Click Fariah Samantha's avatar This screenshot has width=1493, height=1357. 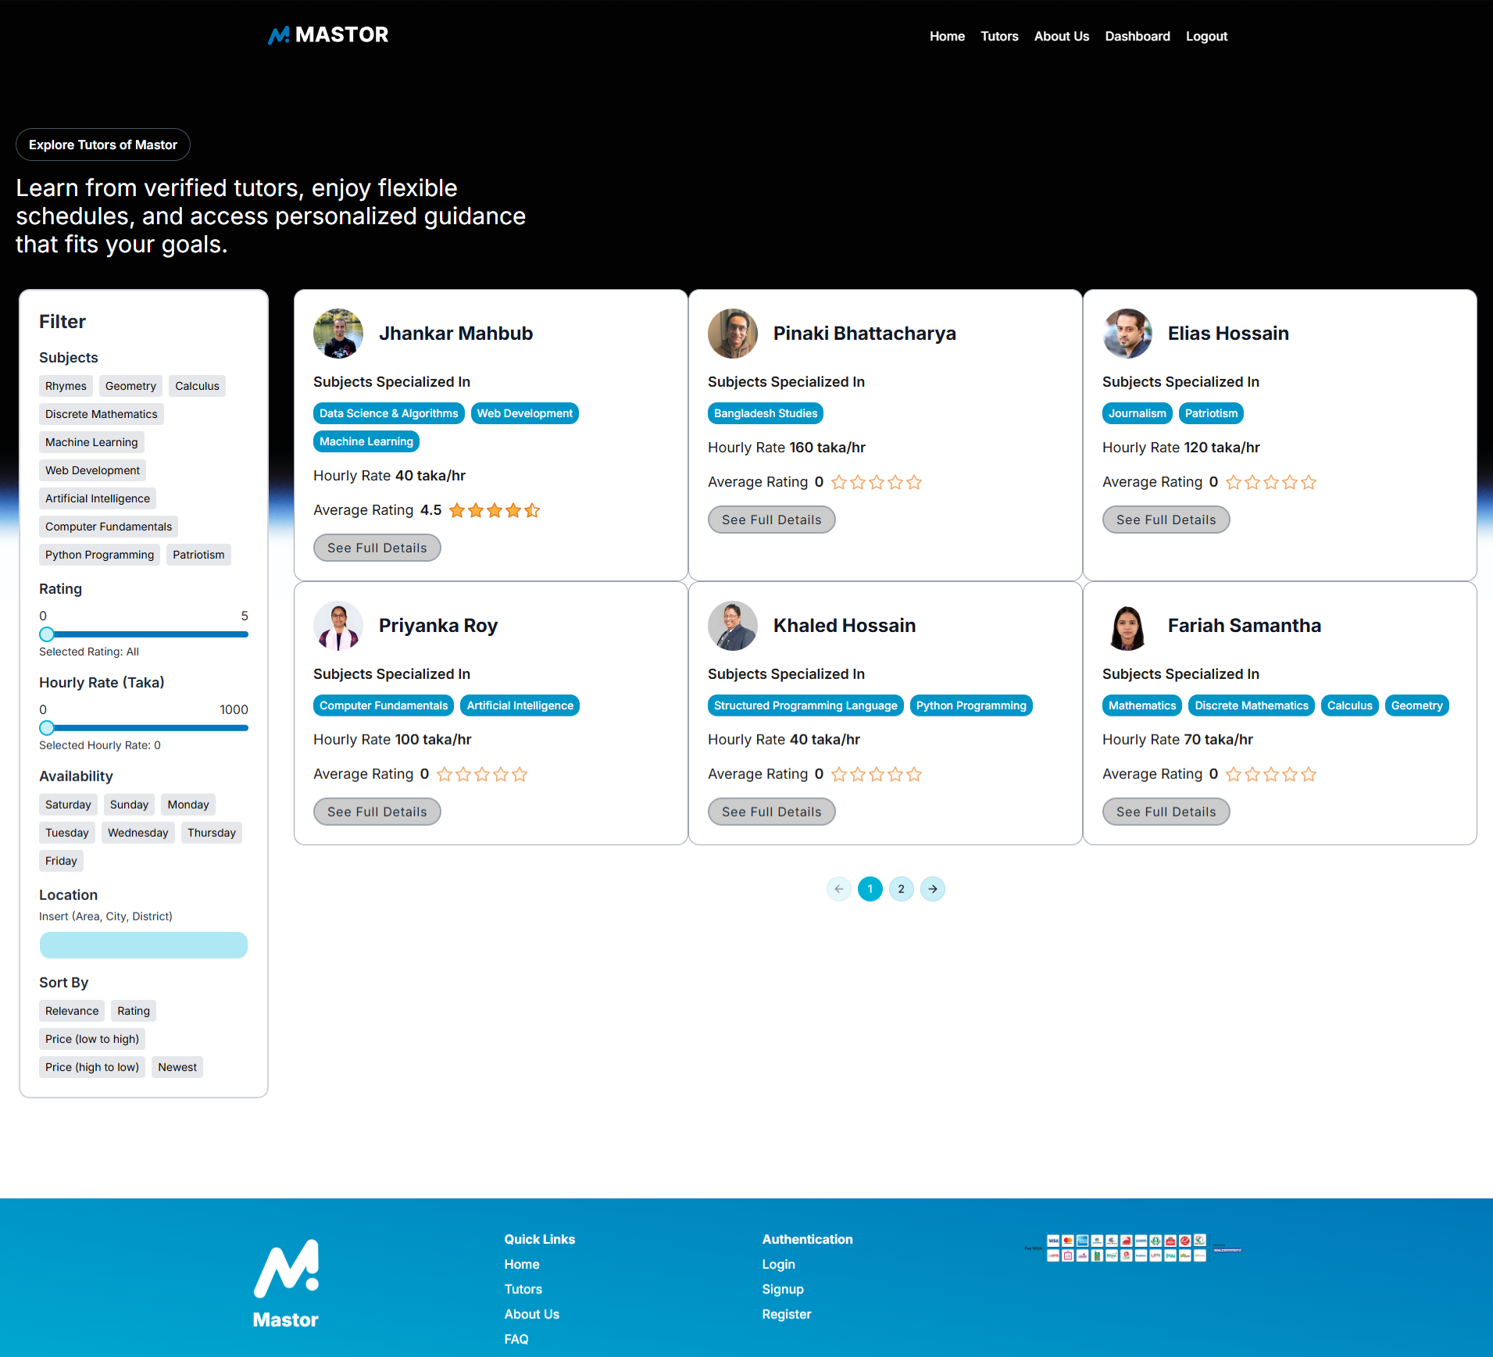(x=1127, y=626)
